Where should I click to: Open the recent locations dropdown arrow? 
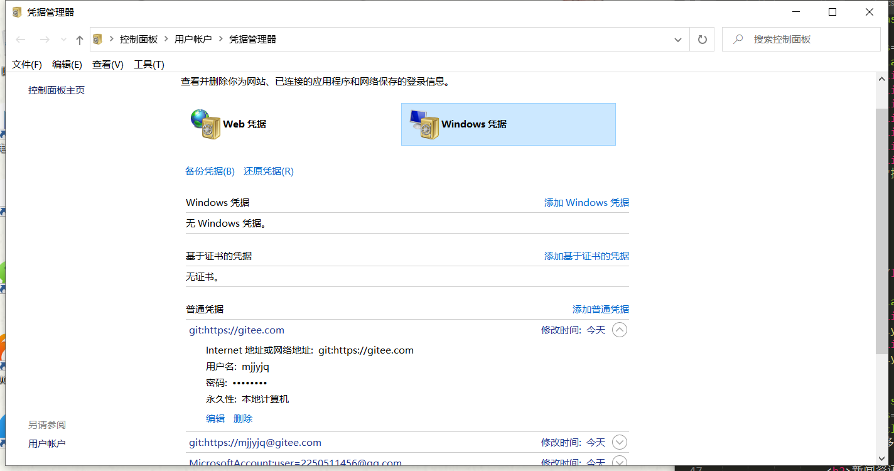(x=63, y=40)
